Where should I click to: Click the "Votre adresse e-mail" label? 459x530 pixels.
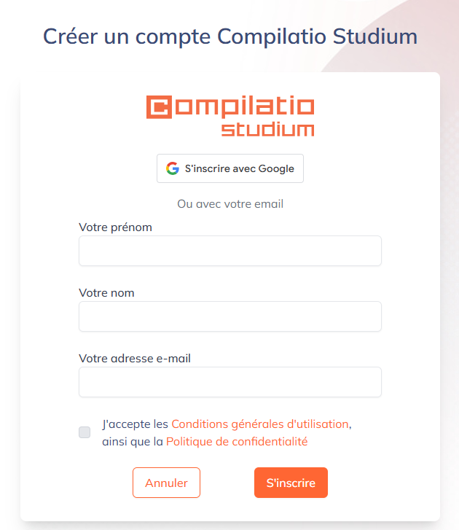(x=135, y=358)
